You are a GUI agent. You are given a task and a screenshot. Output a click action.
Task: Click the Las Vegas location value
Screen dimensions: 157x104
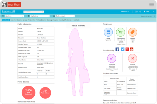coord(45,35)
